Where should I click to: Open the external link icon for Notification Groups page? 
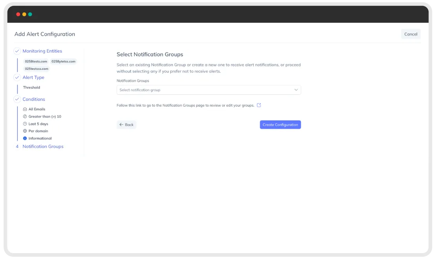(x=259, y=105)
